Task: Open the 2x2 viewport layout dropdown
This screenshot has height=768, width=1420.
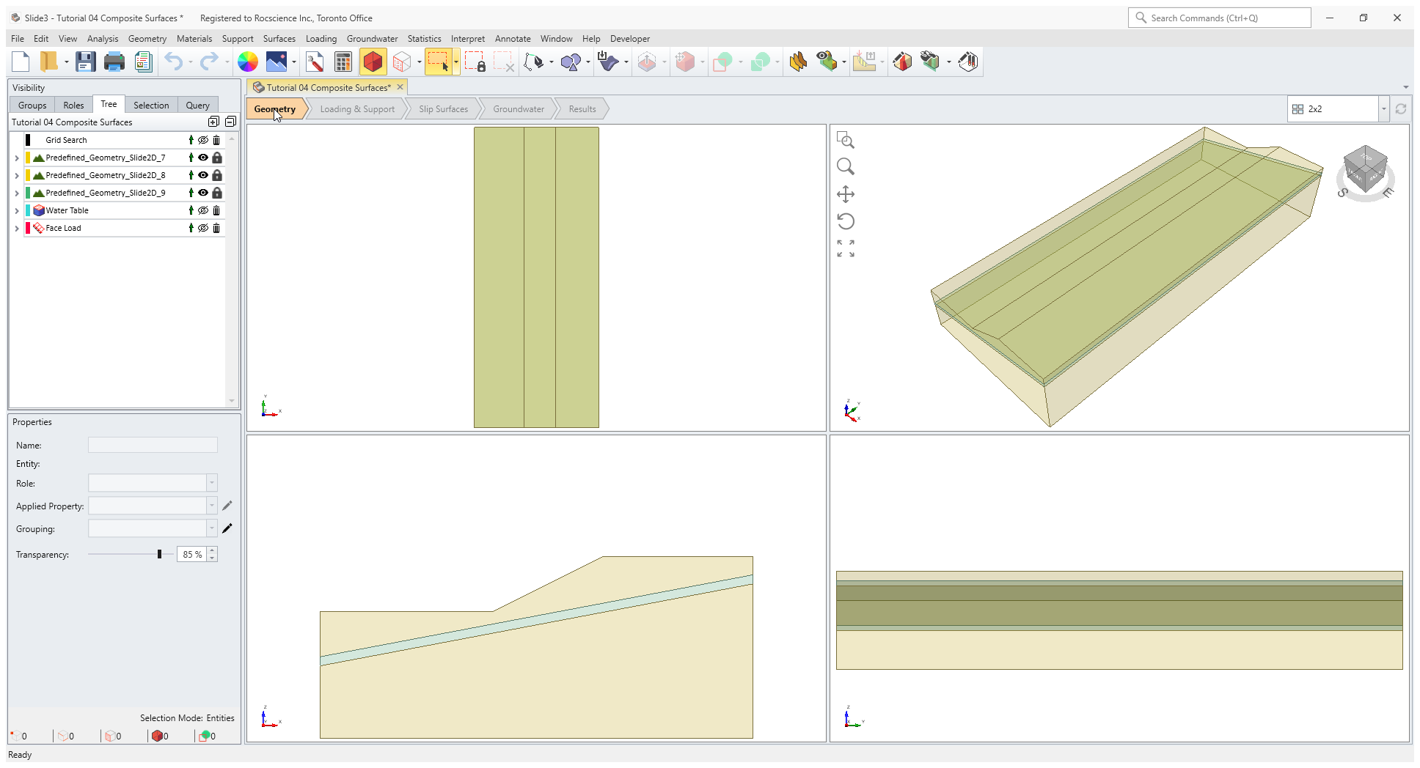Action: [1383, 109]
